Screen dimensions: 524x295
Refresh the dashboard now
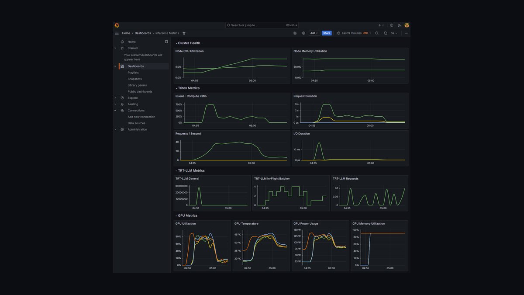click(386, 33)
